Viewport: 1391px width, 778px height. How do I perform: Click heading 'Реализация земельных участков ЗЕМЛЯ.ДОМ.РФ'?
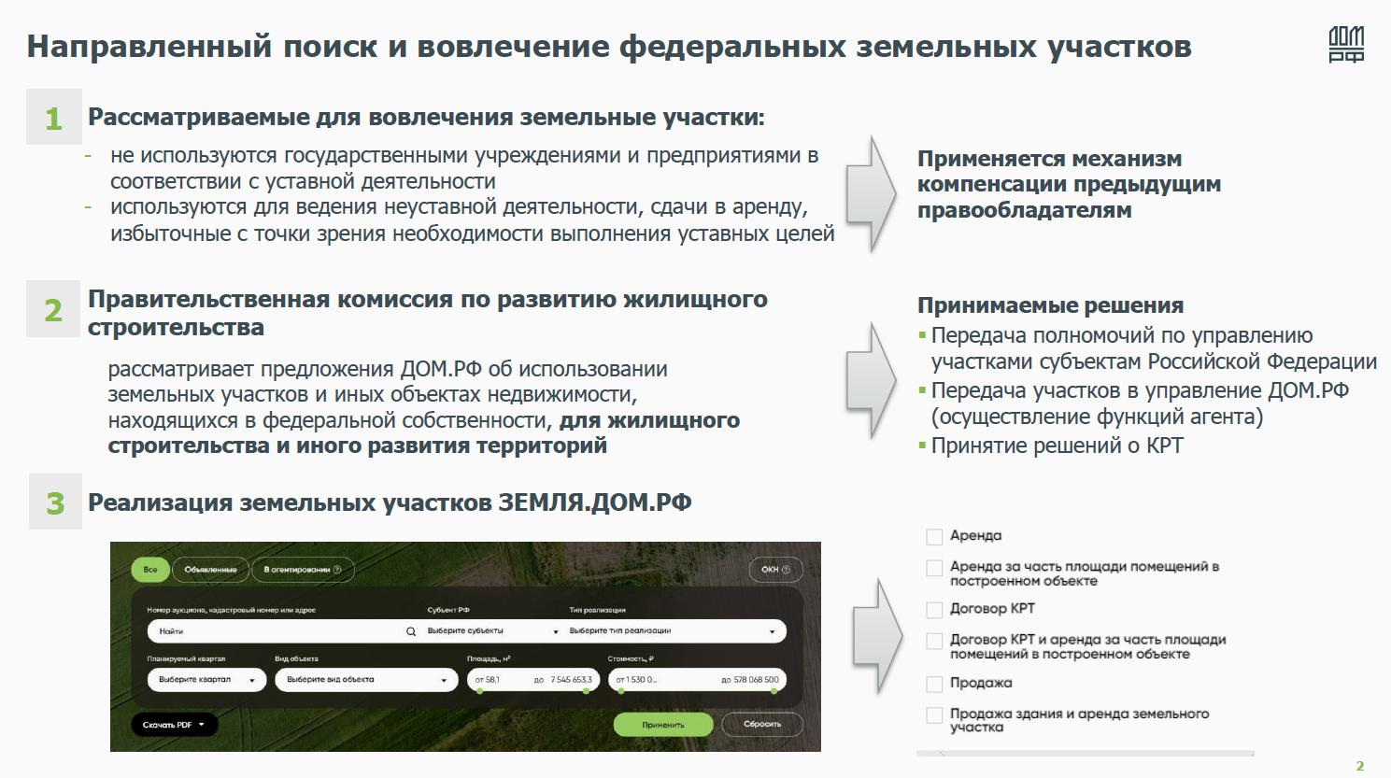(390, 502)
